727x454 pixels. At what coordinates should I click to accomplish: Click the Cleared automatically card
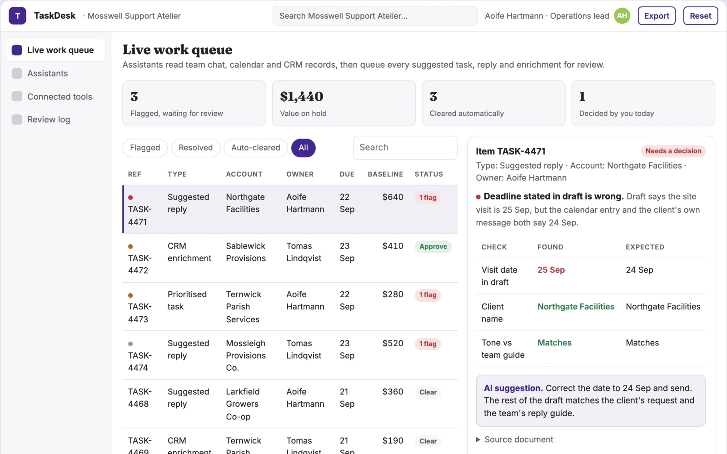(x=493, y=104)
